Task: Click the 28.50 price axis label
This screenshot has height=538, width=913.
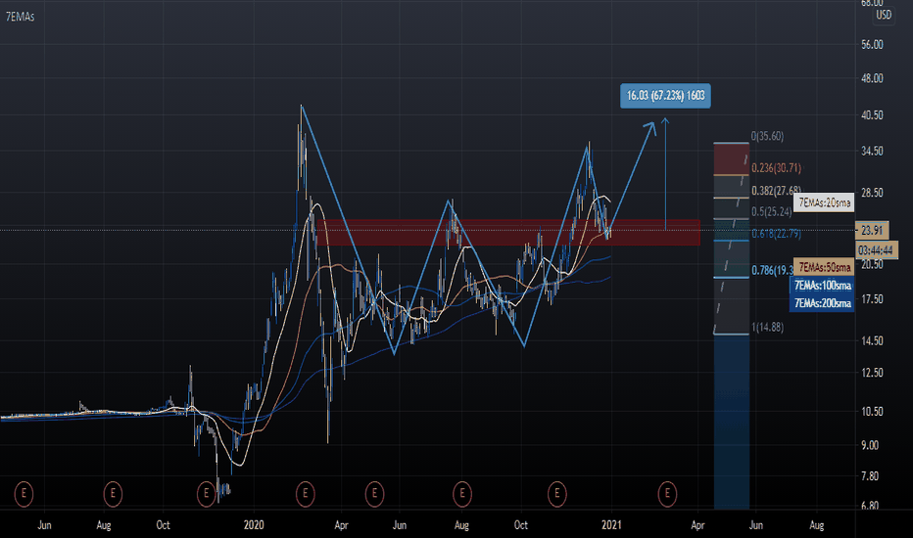Action: [x=872, y=193]
